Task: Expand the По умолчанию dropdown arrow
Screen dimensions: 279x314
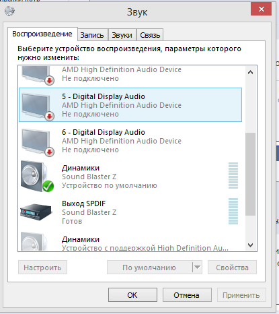Action: 197,268
